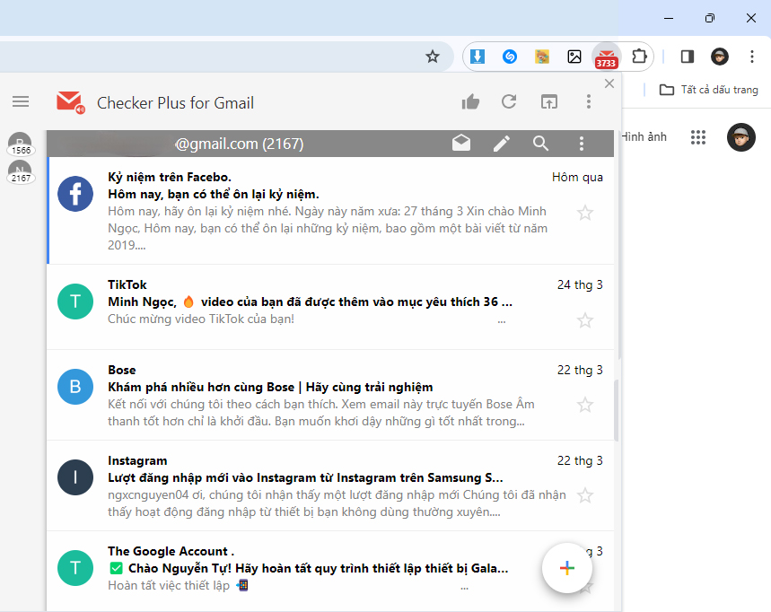Search emails using the magnifier icon
Screen dimensions: 771x612
(x=540, y=144)
